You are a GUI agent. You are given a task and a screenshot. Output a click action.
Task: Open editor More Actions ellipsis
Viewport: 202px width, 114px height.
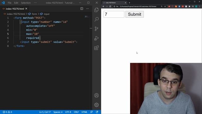click(87, 9)
